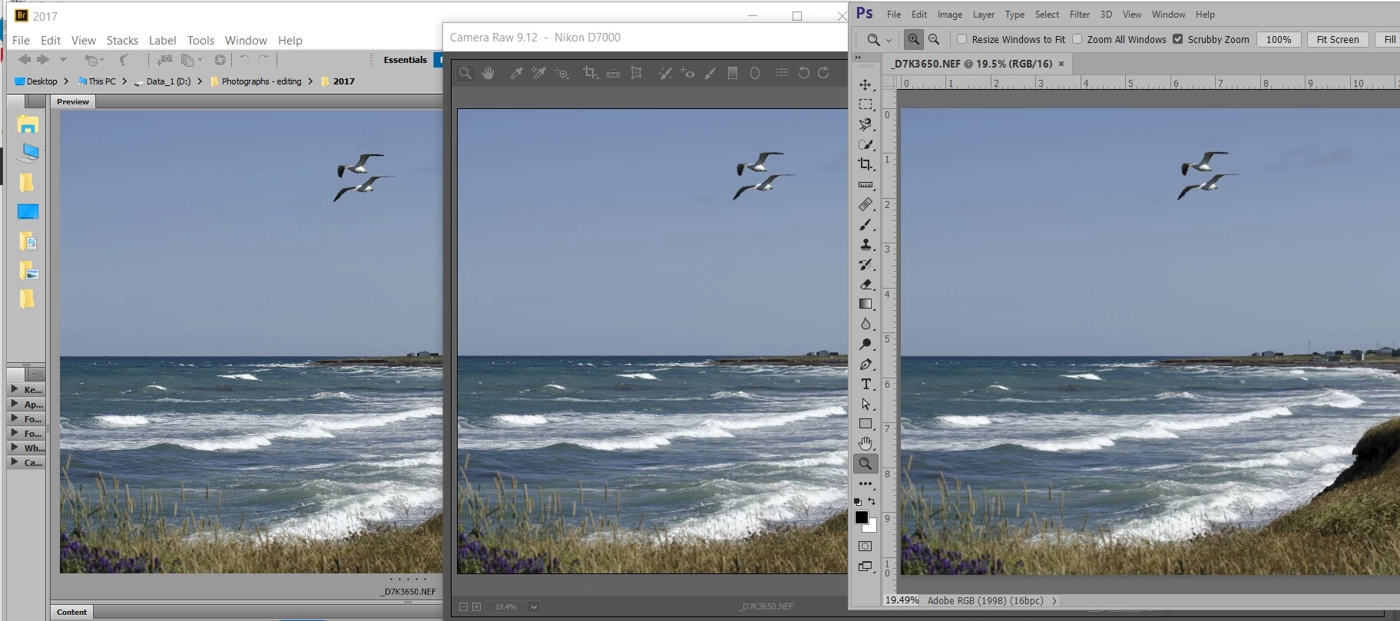Select Camera Raw Straighten tool
The width and height of the screenshot is (1400, 621).
tap(613, 73)
